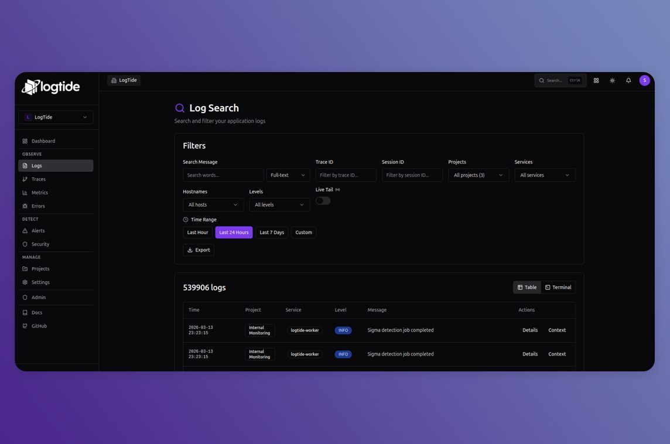Click the LogTide breadcrumb chip
This screenshot has height=444, width=670.
pos(124,80)
